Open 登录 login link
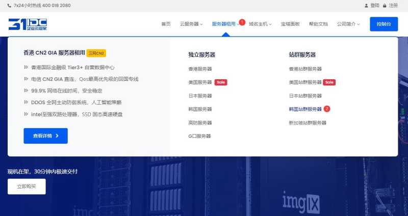Screen dimensions: 408x216 pos(375,6)
